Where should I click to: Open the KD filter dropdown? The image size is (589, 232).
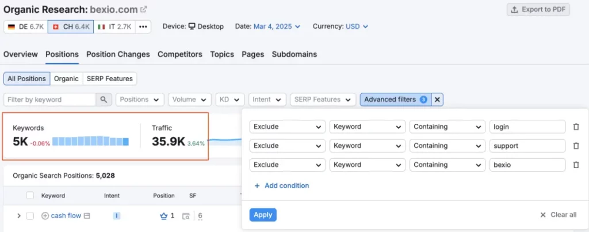[x=230, y=100]
